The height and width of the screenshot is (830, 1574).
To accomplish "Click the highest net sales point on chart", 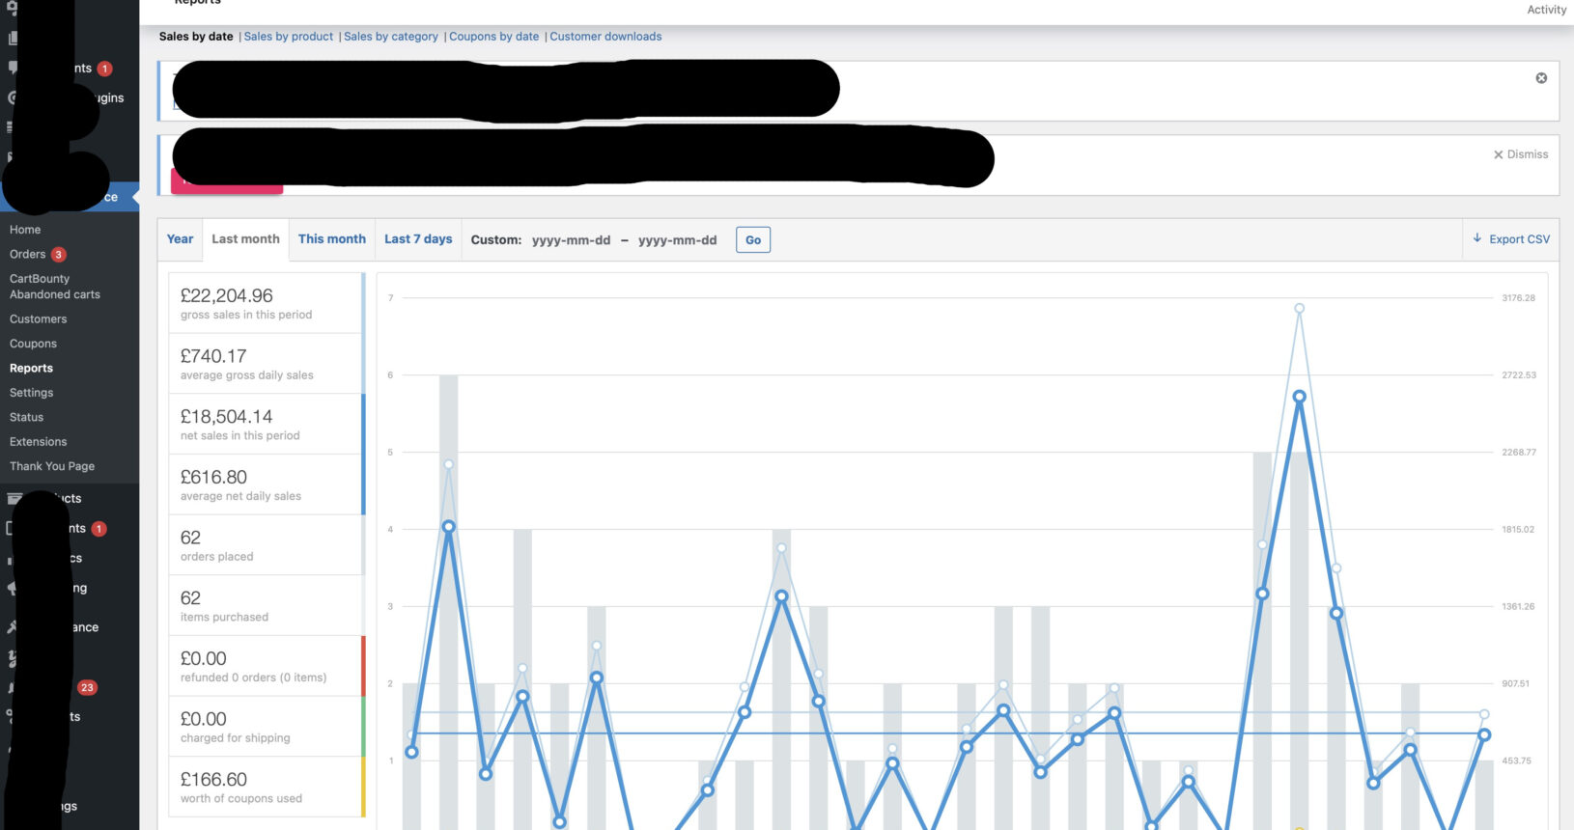I will tap(1299, 397).
